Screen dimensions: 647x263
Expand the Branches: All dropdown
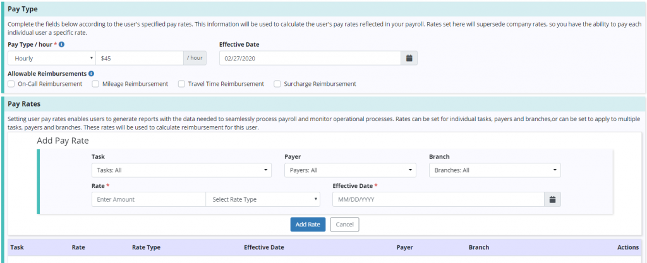click(x=494, y=170)
